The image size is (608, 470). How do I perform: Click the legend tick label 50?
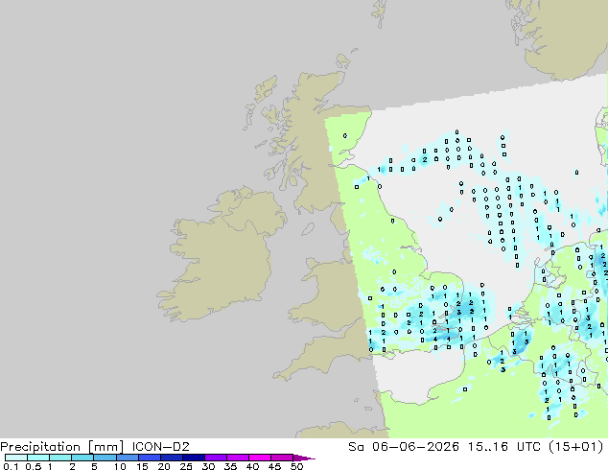[296, 466]
